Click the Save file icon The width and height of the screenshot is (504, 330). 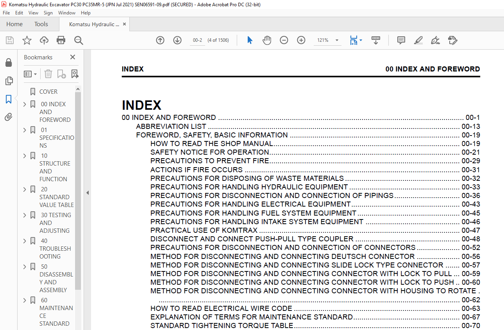pyautogui.click(x=10, y=40)
